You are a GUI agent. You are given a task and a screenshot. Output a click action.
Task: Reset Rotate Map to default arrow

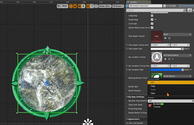(x=155, y=20)
